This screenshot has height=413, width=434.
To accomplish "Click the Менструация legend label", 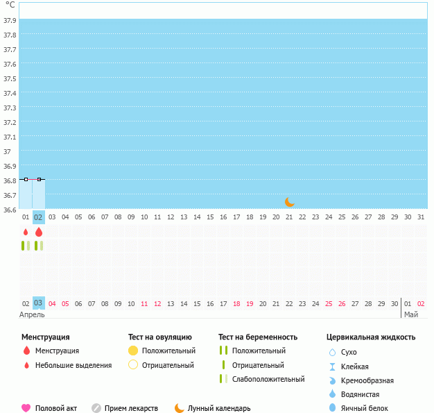I will click(57, 351).
